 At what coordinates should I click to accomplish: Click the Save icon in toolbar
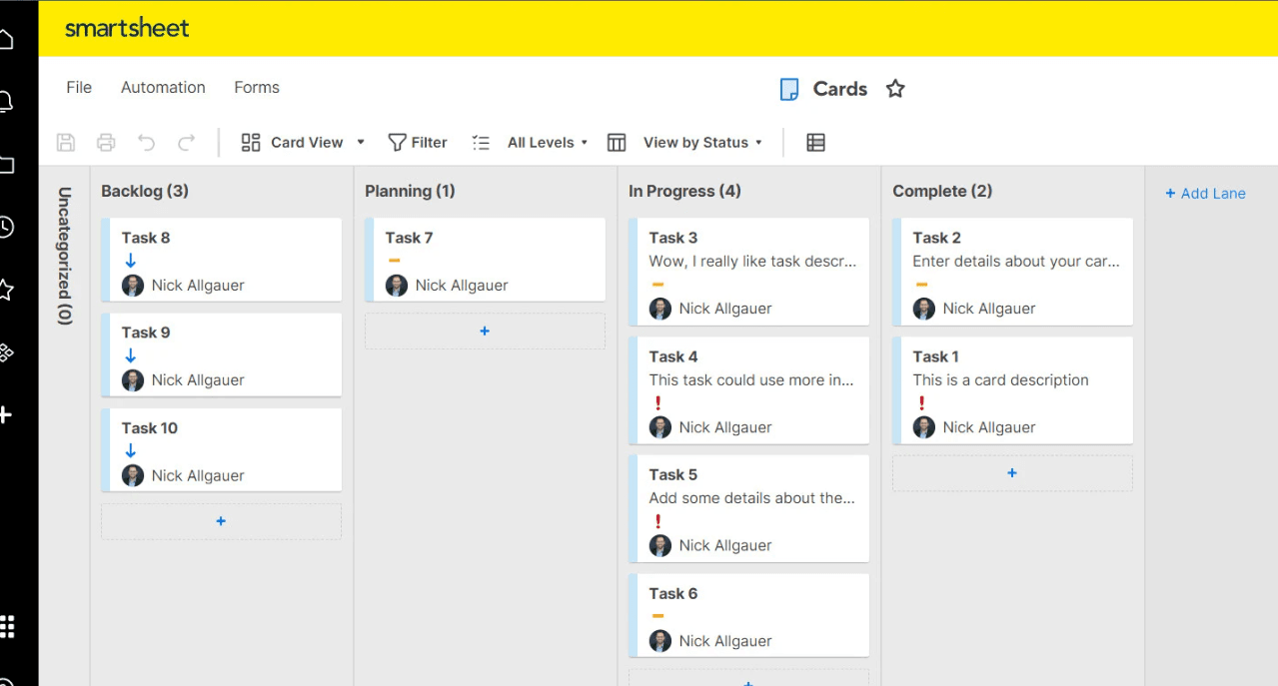[66, 143]
